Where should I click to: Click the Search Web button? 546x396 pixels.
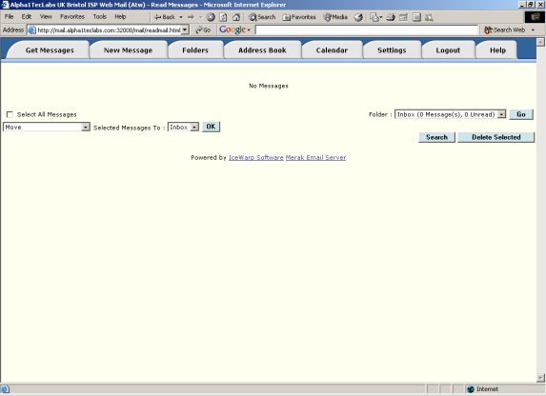pyautogui.click(x=505, y=30)
